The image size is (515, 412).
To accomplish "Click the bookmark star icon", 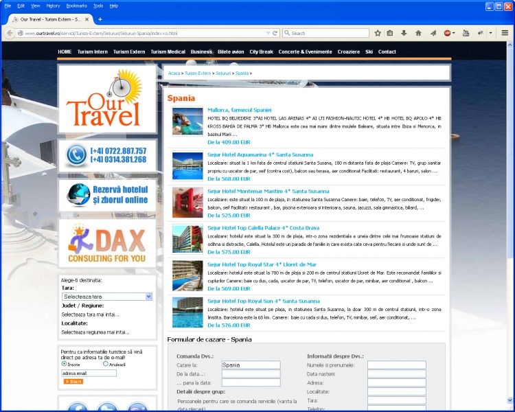I will click(x=378, y=33).
